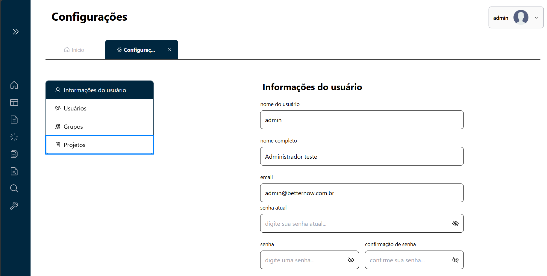Select Grupos from the settings menu
This screenshot has width=547, height=276.
point(99,126)
